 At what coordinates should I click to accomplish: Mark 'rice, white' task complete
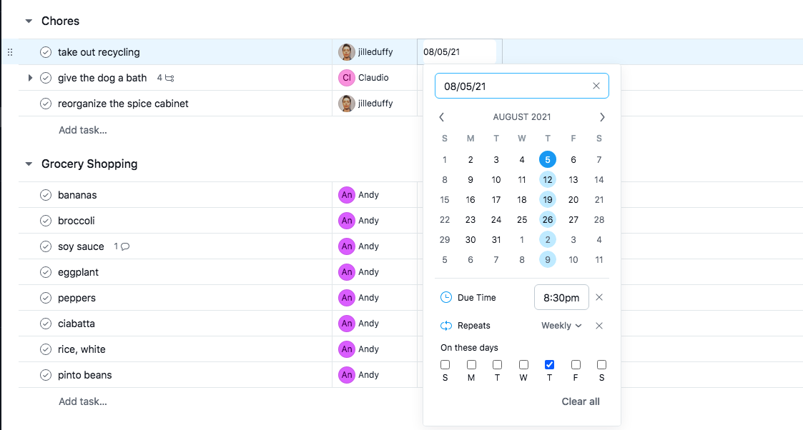click(x=46, y=349)
